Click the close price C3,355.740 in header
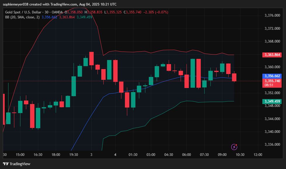The image size is (286, 169). point(132,12)
